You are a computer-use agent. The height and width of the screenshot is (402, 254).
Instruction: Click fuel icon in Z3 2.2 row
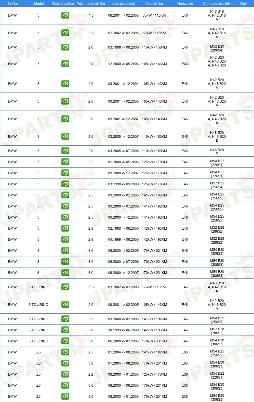(65, 374)
